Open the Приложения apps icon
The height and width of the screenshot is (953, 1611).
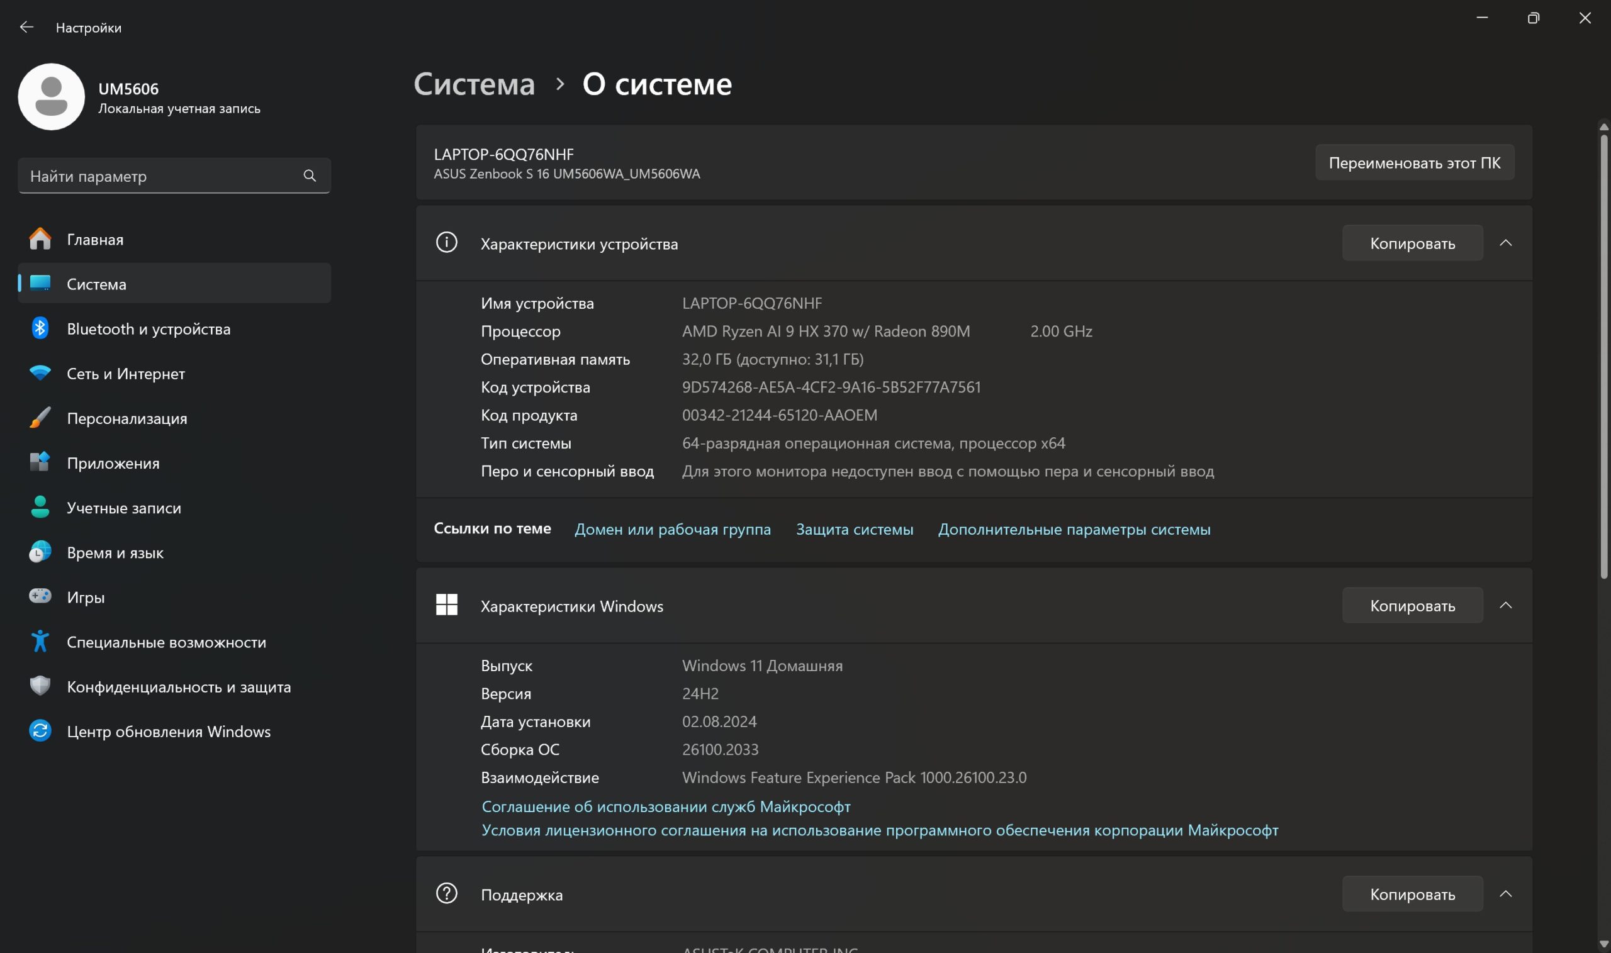[x=40, y=462]
